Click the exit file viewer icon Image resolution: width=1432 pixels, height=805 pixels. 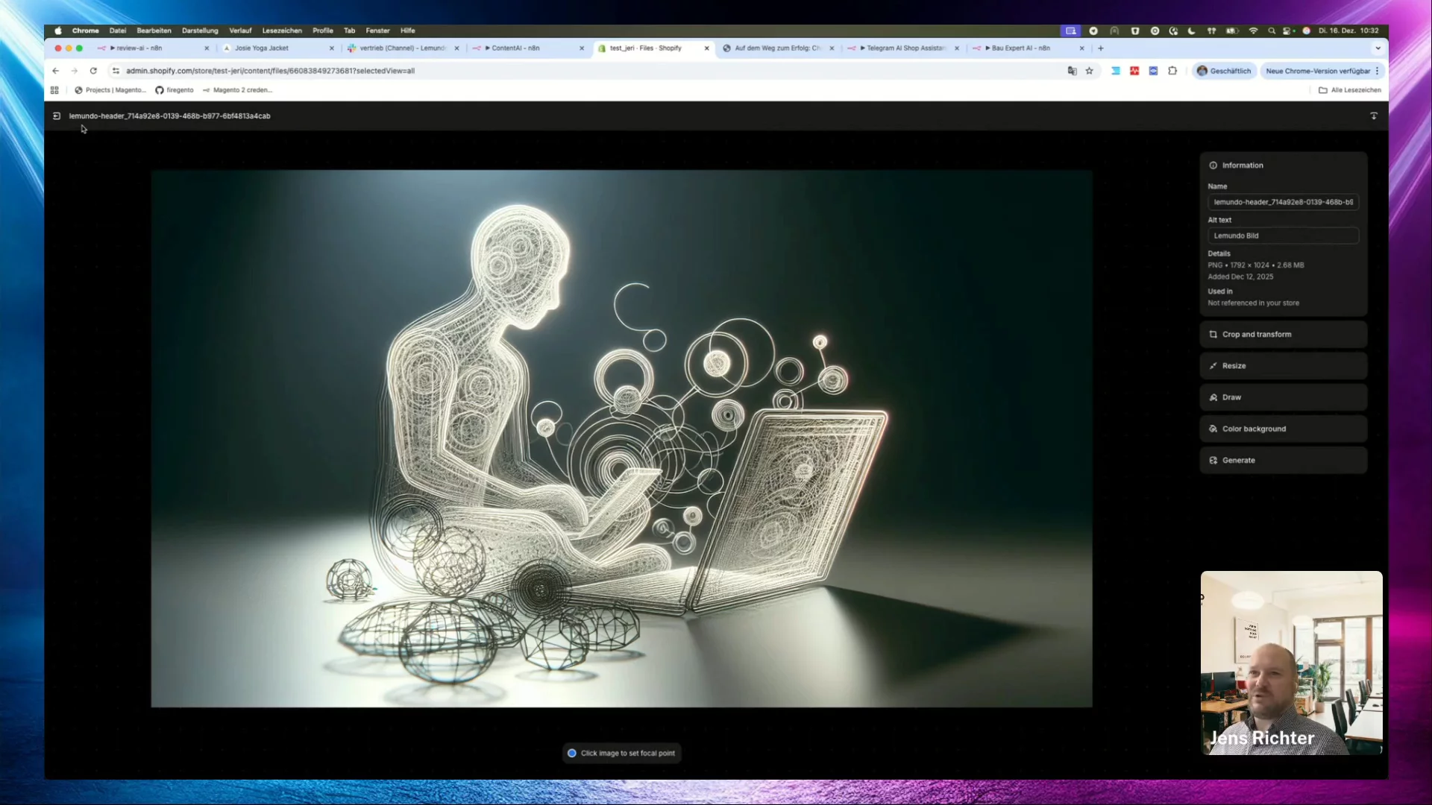click(x=57, y=116)
